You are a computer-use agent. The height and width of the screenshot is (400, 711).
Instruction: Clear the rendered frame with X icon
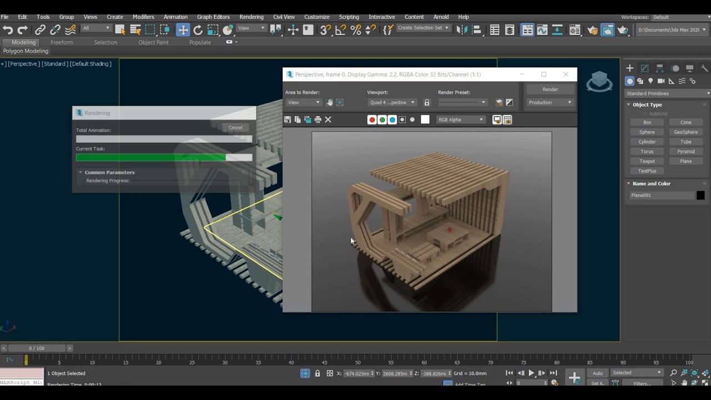(x=328, y=119)
